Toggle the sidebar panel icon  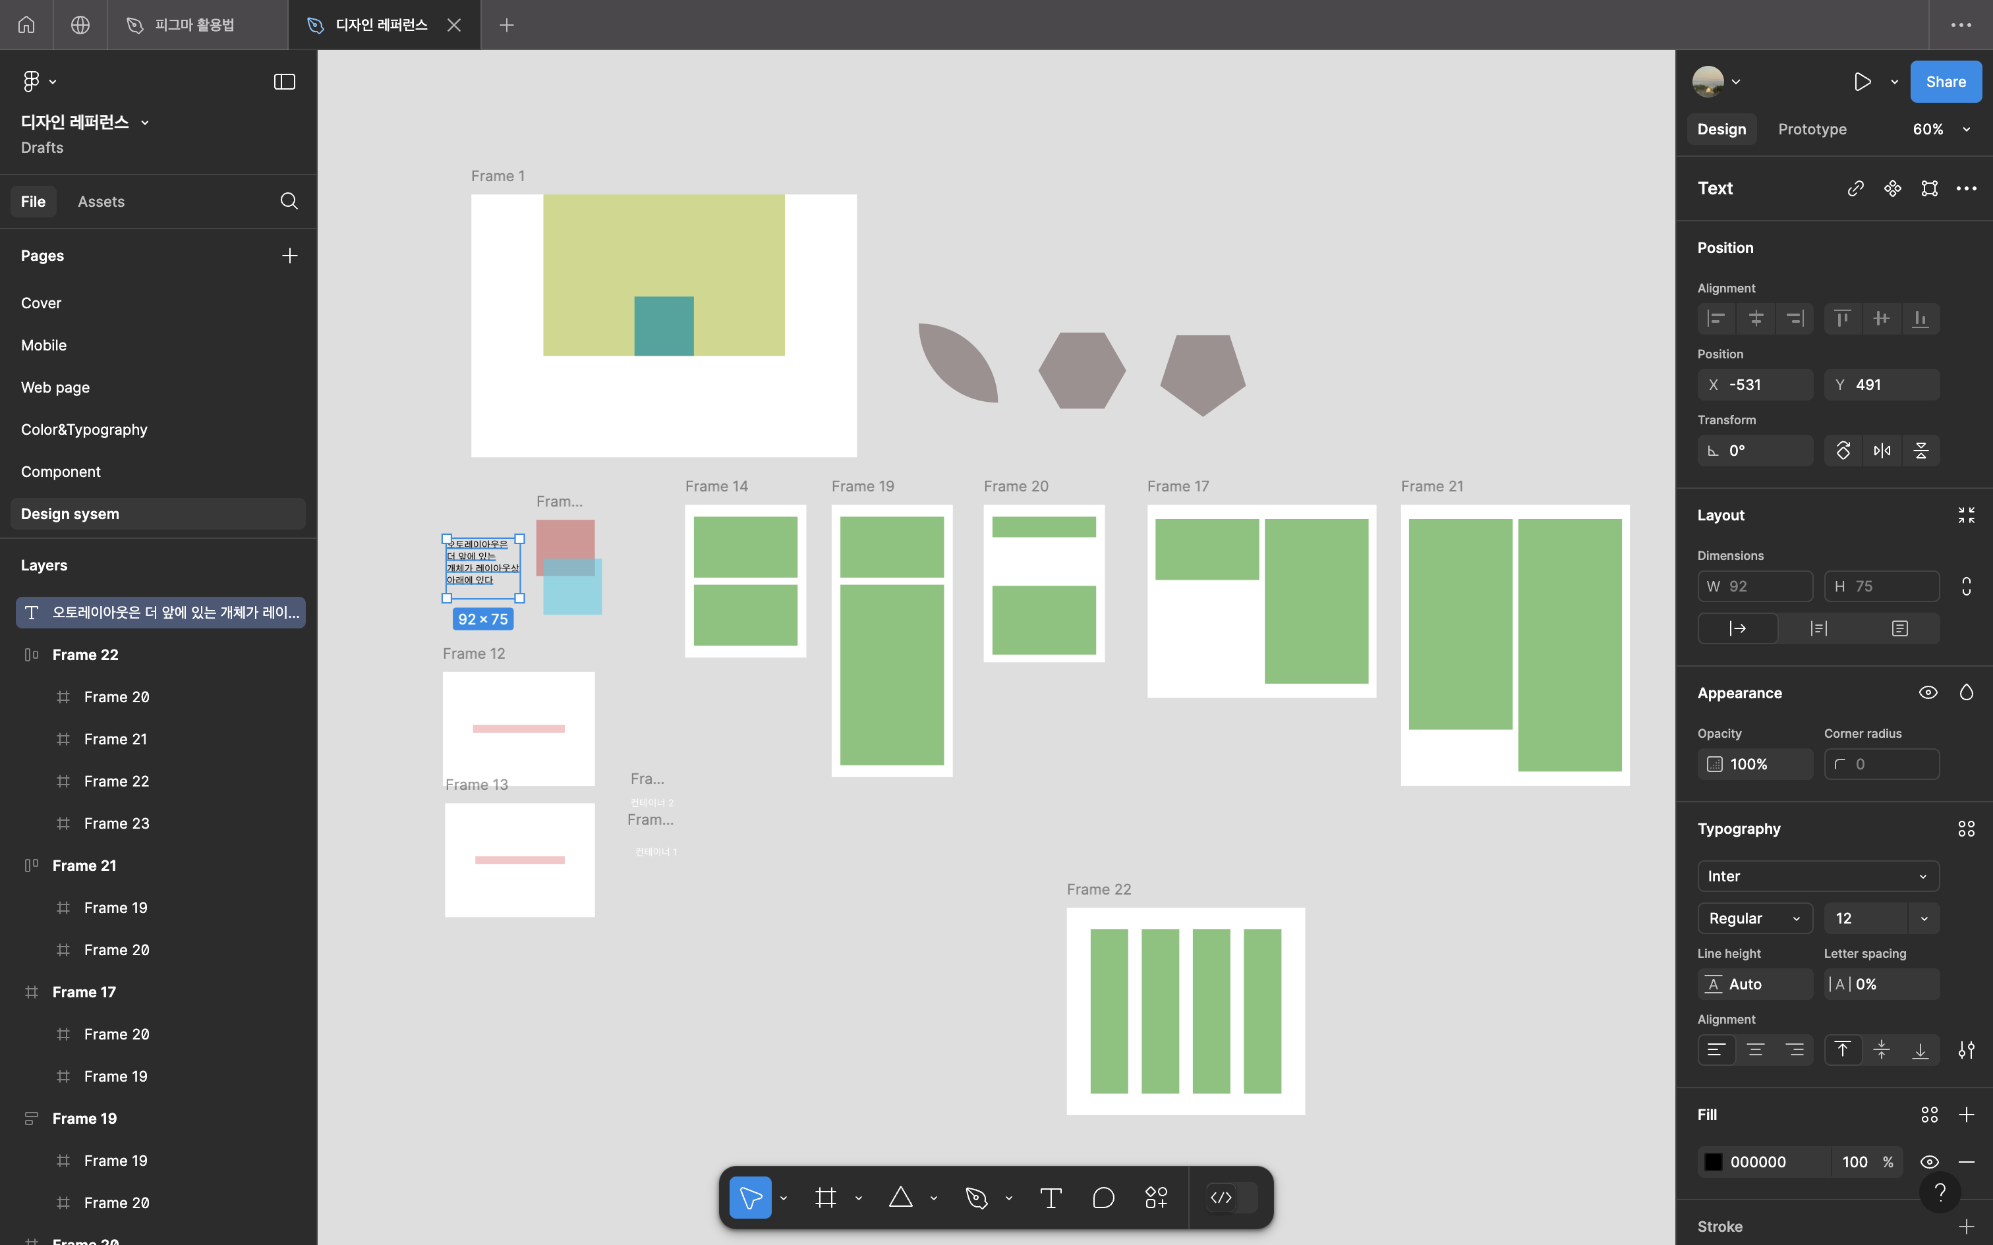click(x=284, y=82)
